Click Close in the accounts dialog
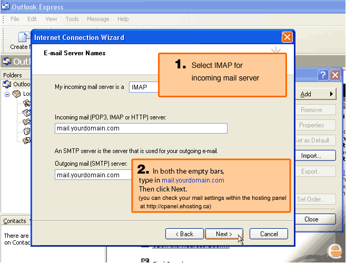 tap(316, 219)
